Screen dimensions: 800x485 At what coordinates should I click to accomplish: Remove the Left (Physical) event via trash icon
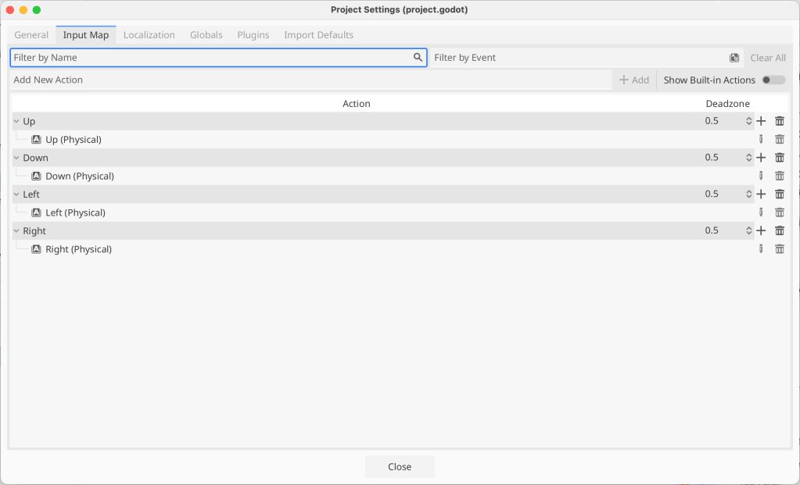(x=780, y=212)
